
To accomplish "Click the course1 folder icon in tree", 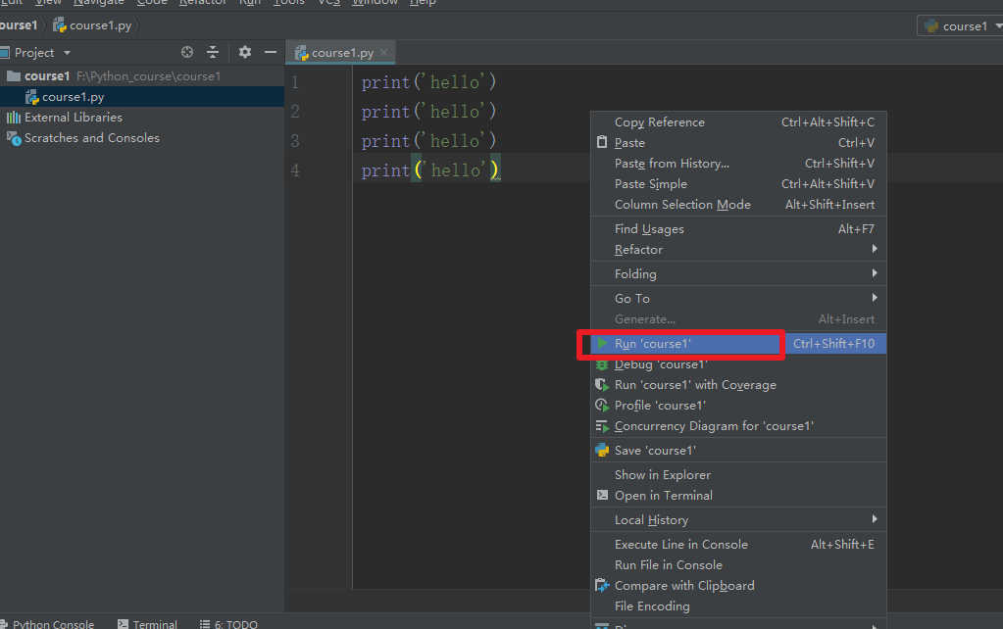I will coord(14,76).
